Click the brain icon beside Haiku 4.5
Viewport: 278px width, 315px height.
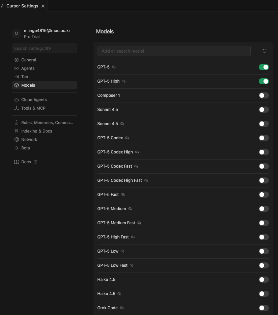119,294
